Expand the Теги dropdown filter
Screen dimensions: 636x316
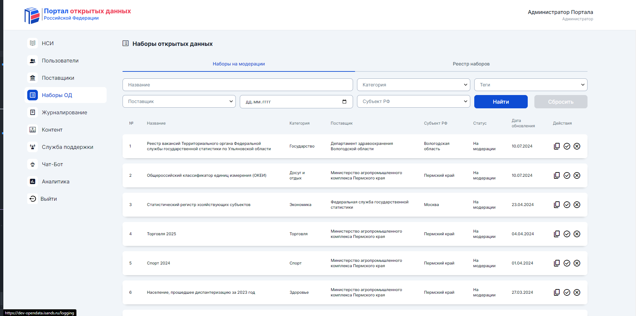tap(530, 85)
